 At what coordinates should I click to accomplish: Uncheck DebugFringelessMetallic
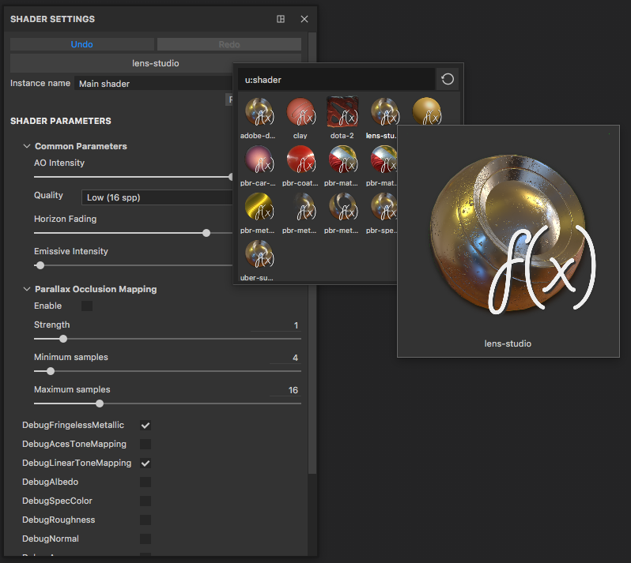(x=145, y=426)
